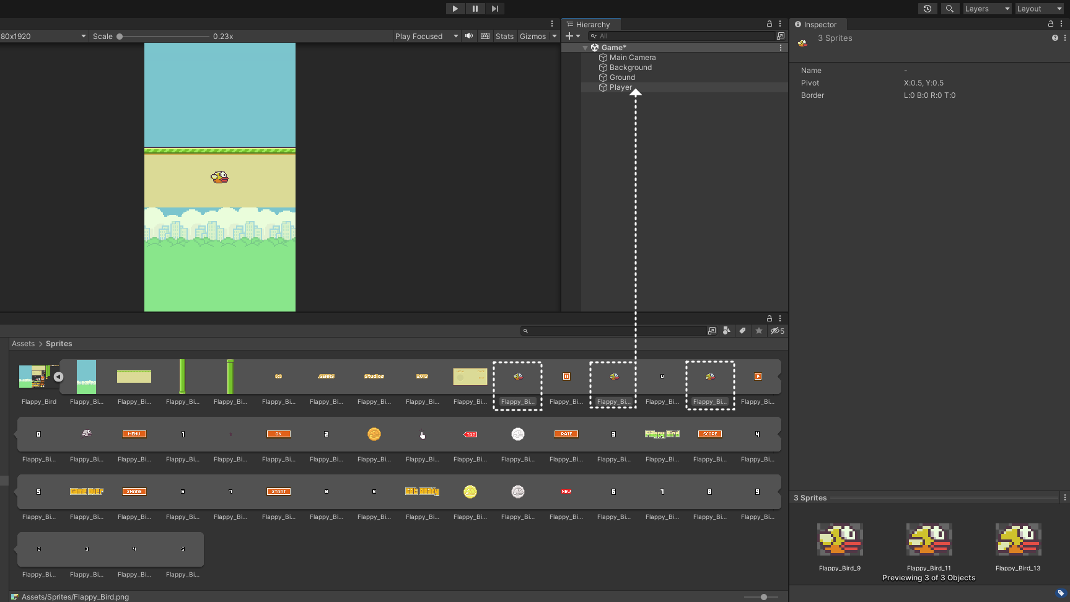Open the Game* scene options kebab

pyautogui.click(x=781, y=48)
